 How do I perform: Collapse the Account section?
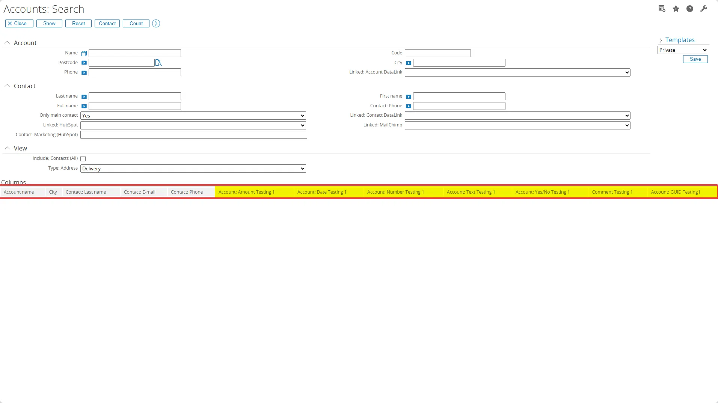7,43
